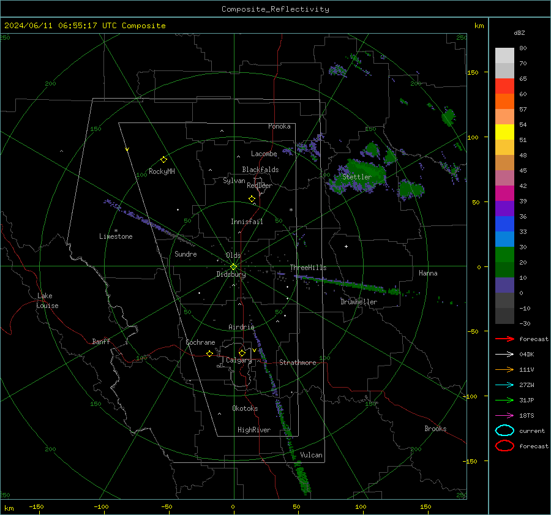The height and width of the screenshot is (515, 551).
Task: Select the Brooks city label
Action: pyautogui.click(x=435, y=429)
